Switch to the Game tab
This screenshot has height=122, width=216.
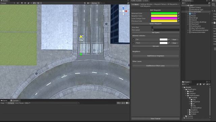tap(4, 101)
